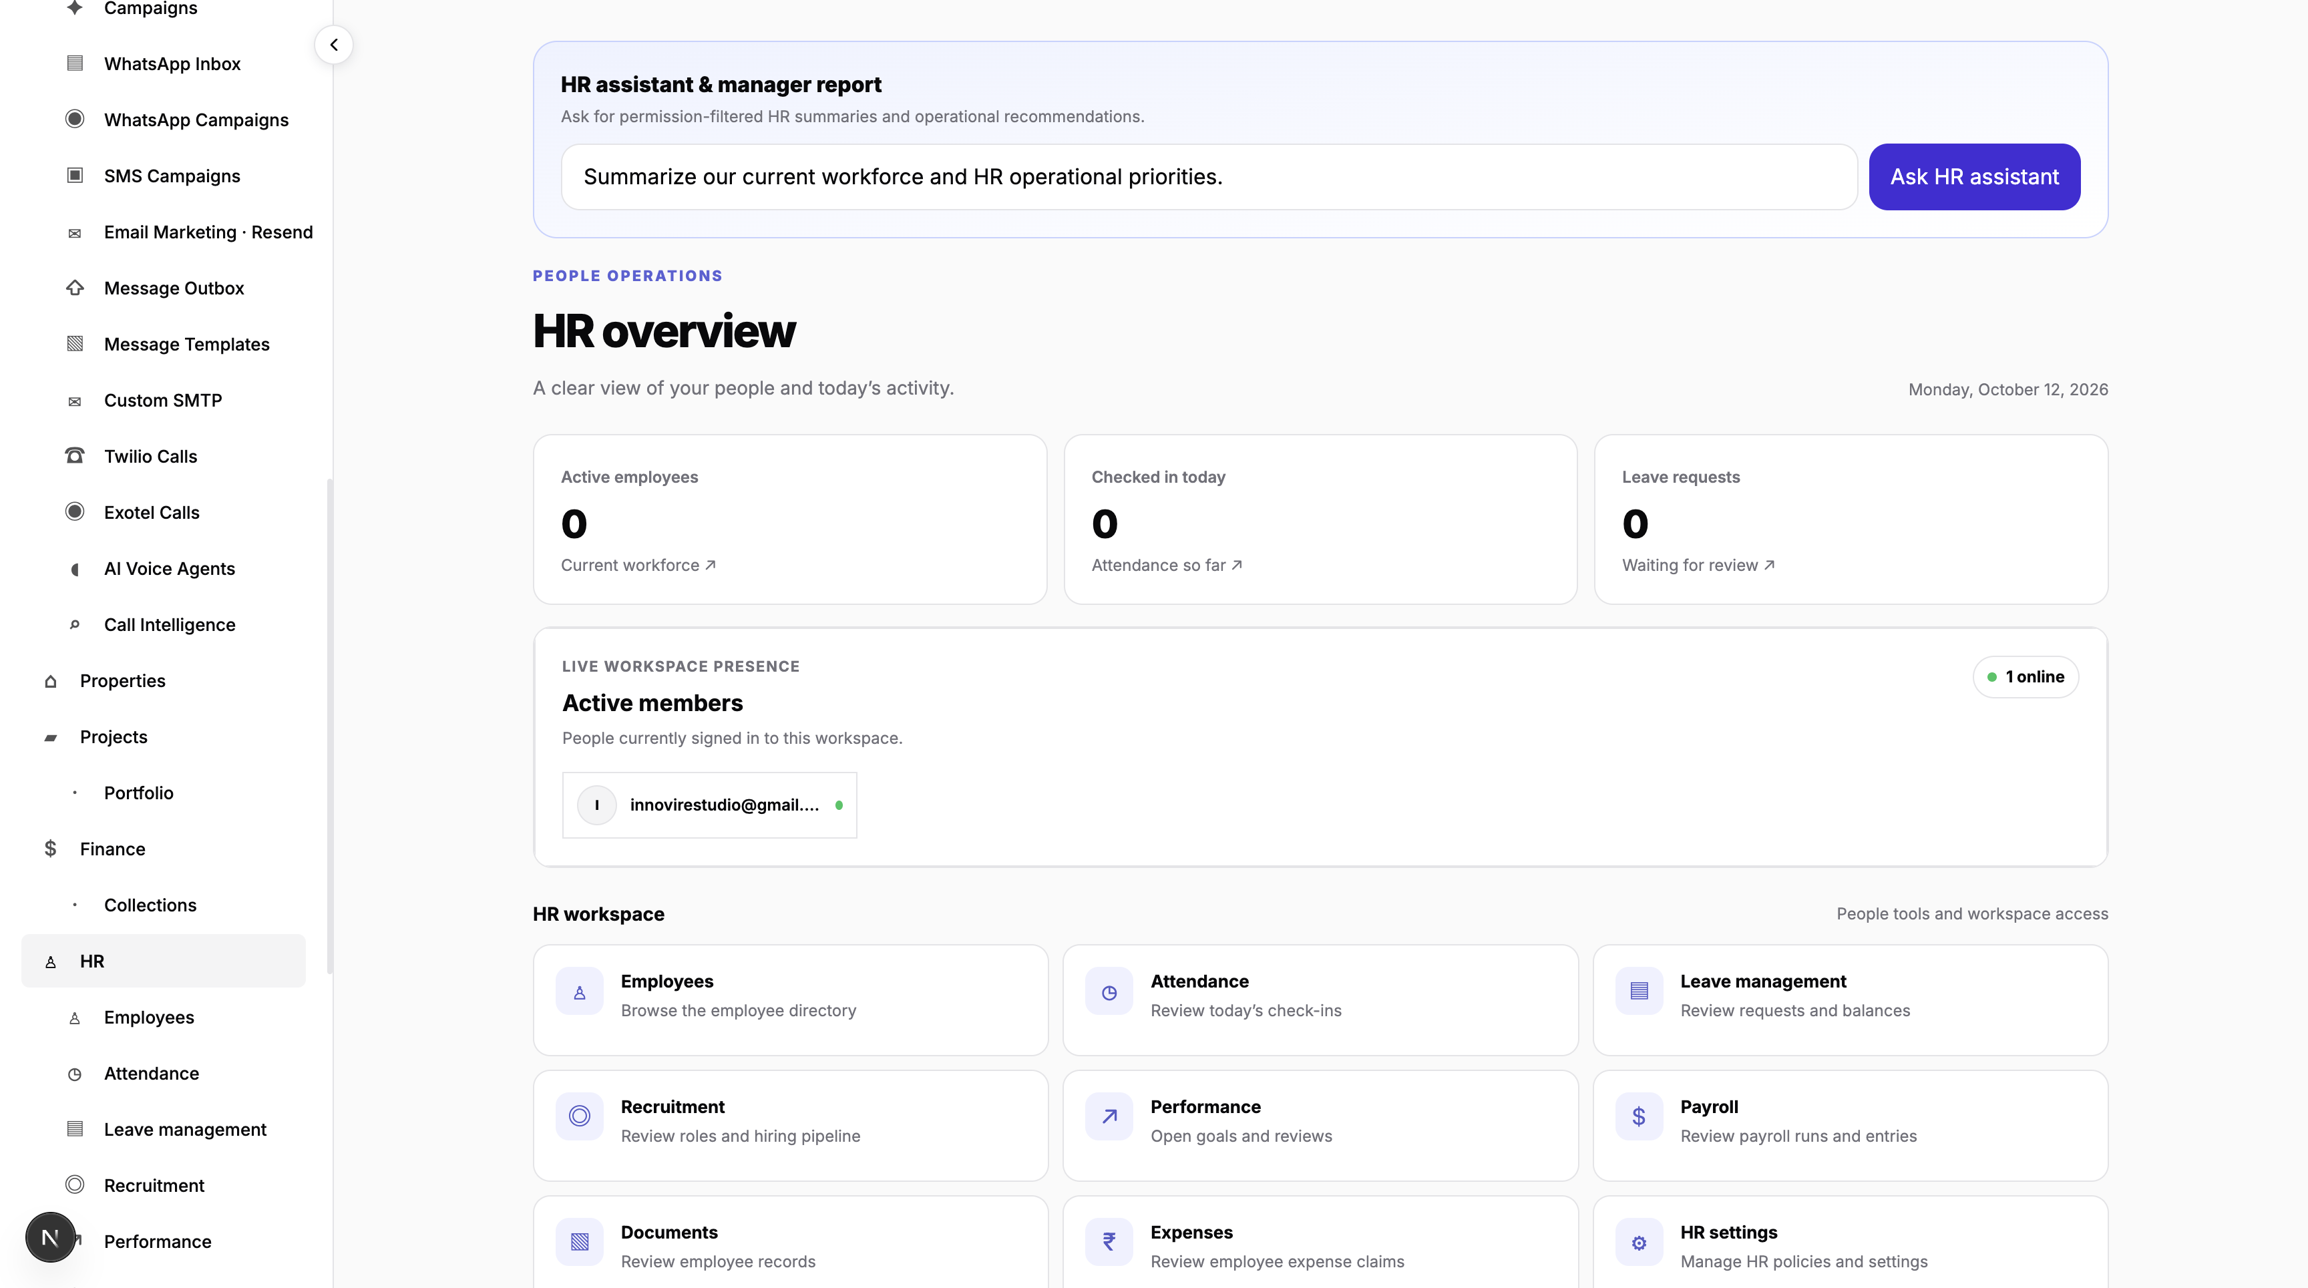Open Custom SMTP in the sidebar
This screenshot has width=2308, height=1288.
pyautogui.click(x=163, y=401)
